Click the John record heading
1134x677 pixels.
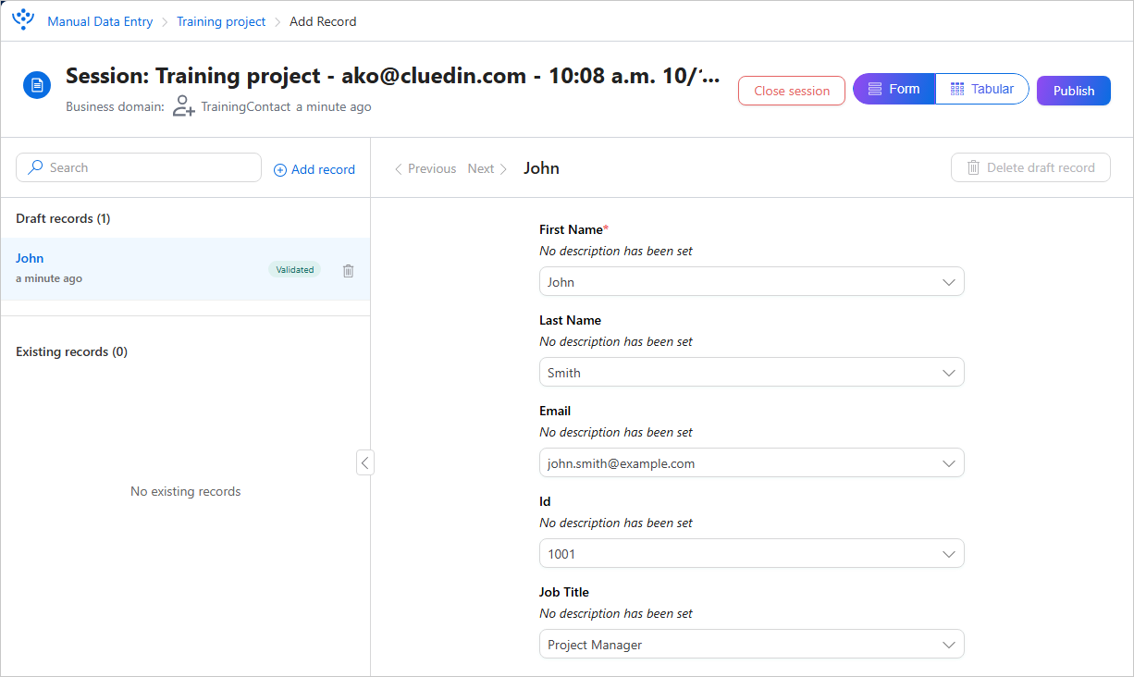point(541,168)
